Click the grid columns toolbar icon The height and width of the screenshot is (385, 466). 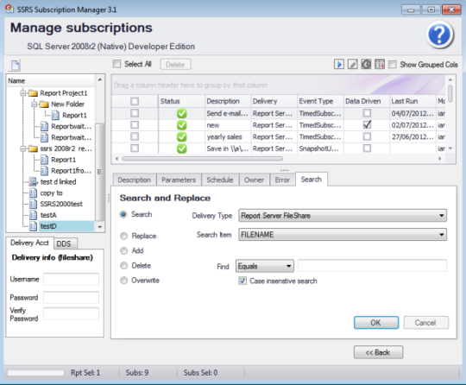coord(380,64)
